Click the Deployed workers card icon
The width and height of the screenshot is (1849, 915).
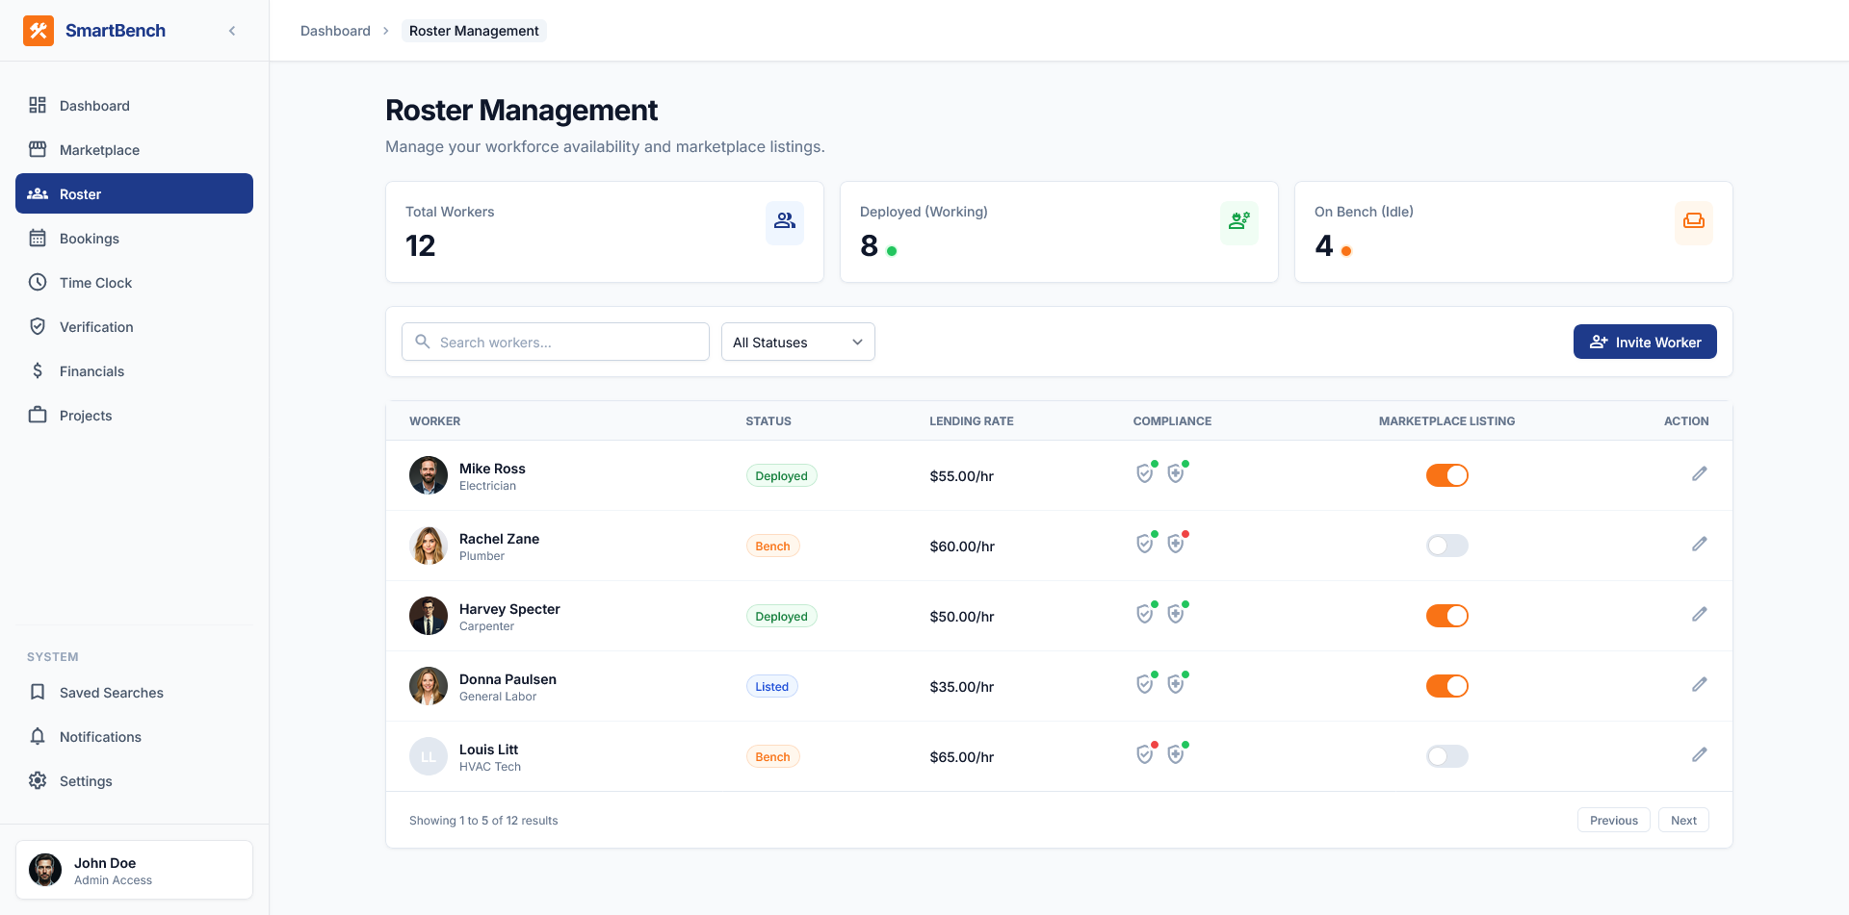point(1238,221)
